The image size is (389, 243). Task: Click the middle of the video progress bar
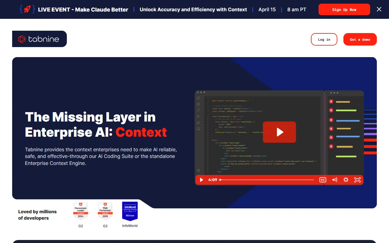(267, 180)
